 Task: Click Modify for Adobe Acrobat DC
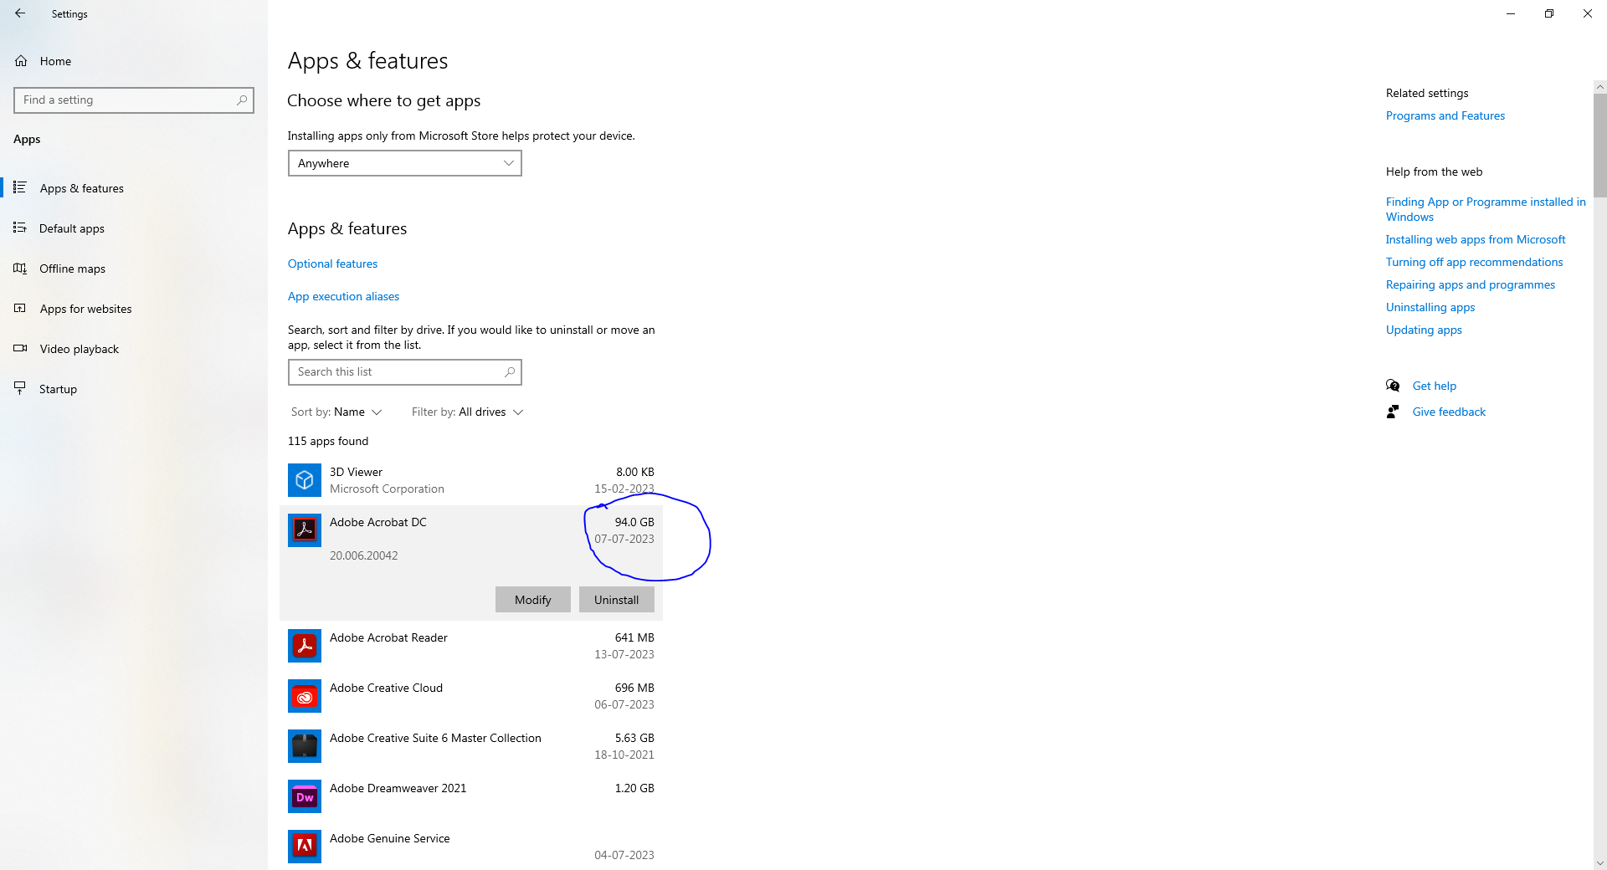(533, 600)
